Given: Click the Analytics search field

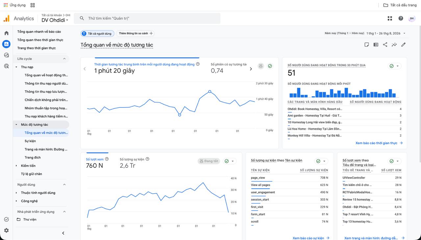Looking at the screenshot, I should coord(147,18).
